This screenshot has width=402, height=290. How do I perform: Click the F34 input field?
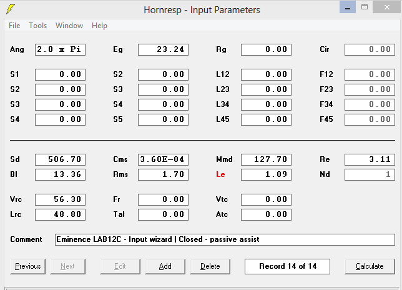(x=370, y=104)
